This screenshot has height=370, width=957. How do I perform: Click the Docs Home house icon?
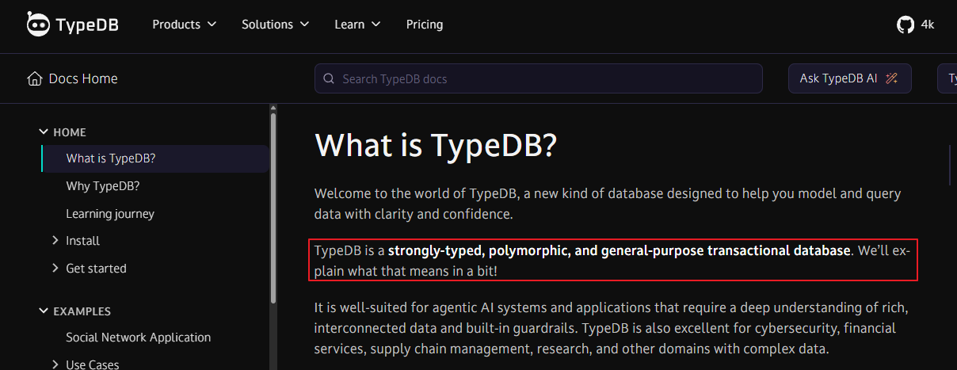click(34, 78)
